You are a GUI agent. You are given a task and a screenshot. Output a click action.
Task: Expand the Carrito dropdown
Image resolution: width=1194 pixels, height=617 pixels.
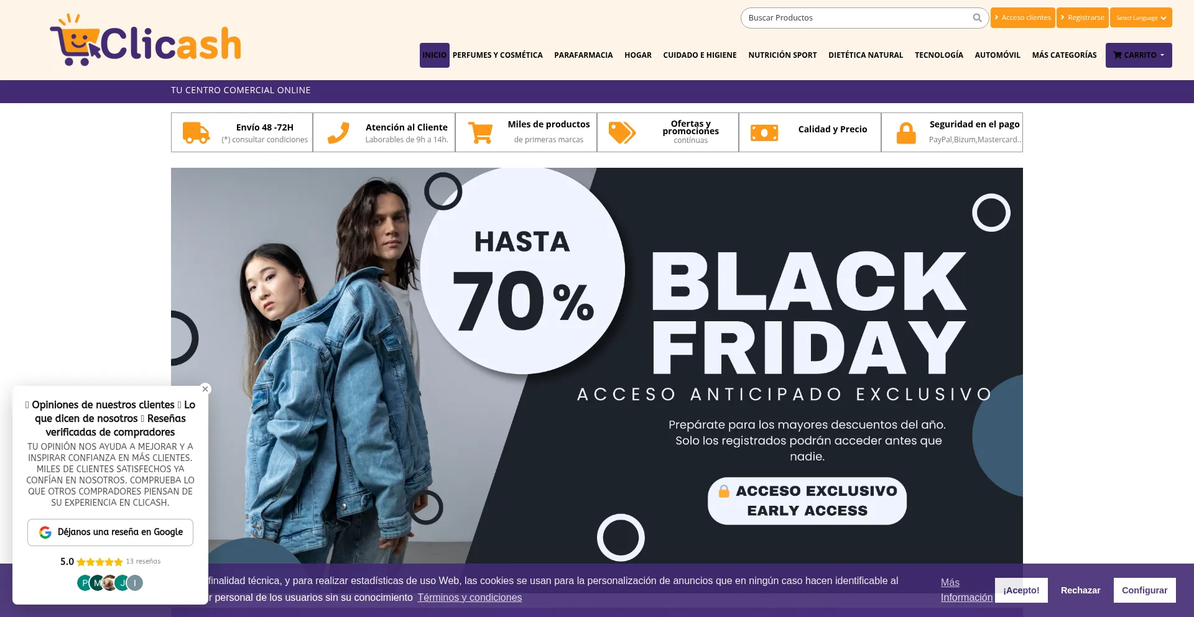pyautogui.click(x=1139, y=55)
